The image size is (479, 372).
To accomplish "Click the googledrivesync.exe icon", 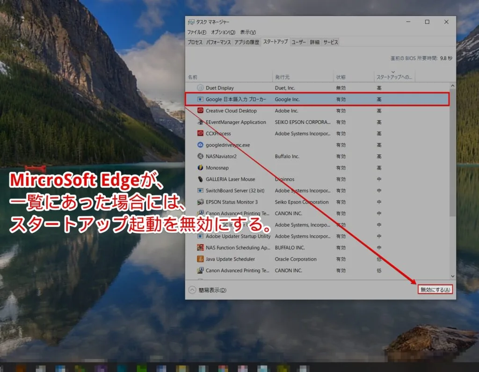I will pyautogui.click(x=200, y=145).
